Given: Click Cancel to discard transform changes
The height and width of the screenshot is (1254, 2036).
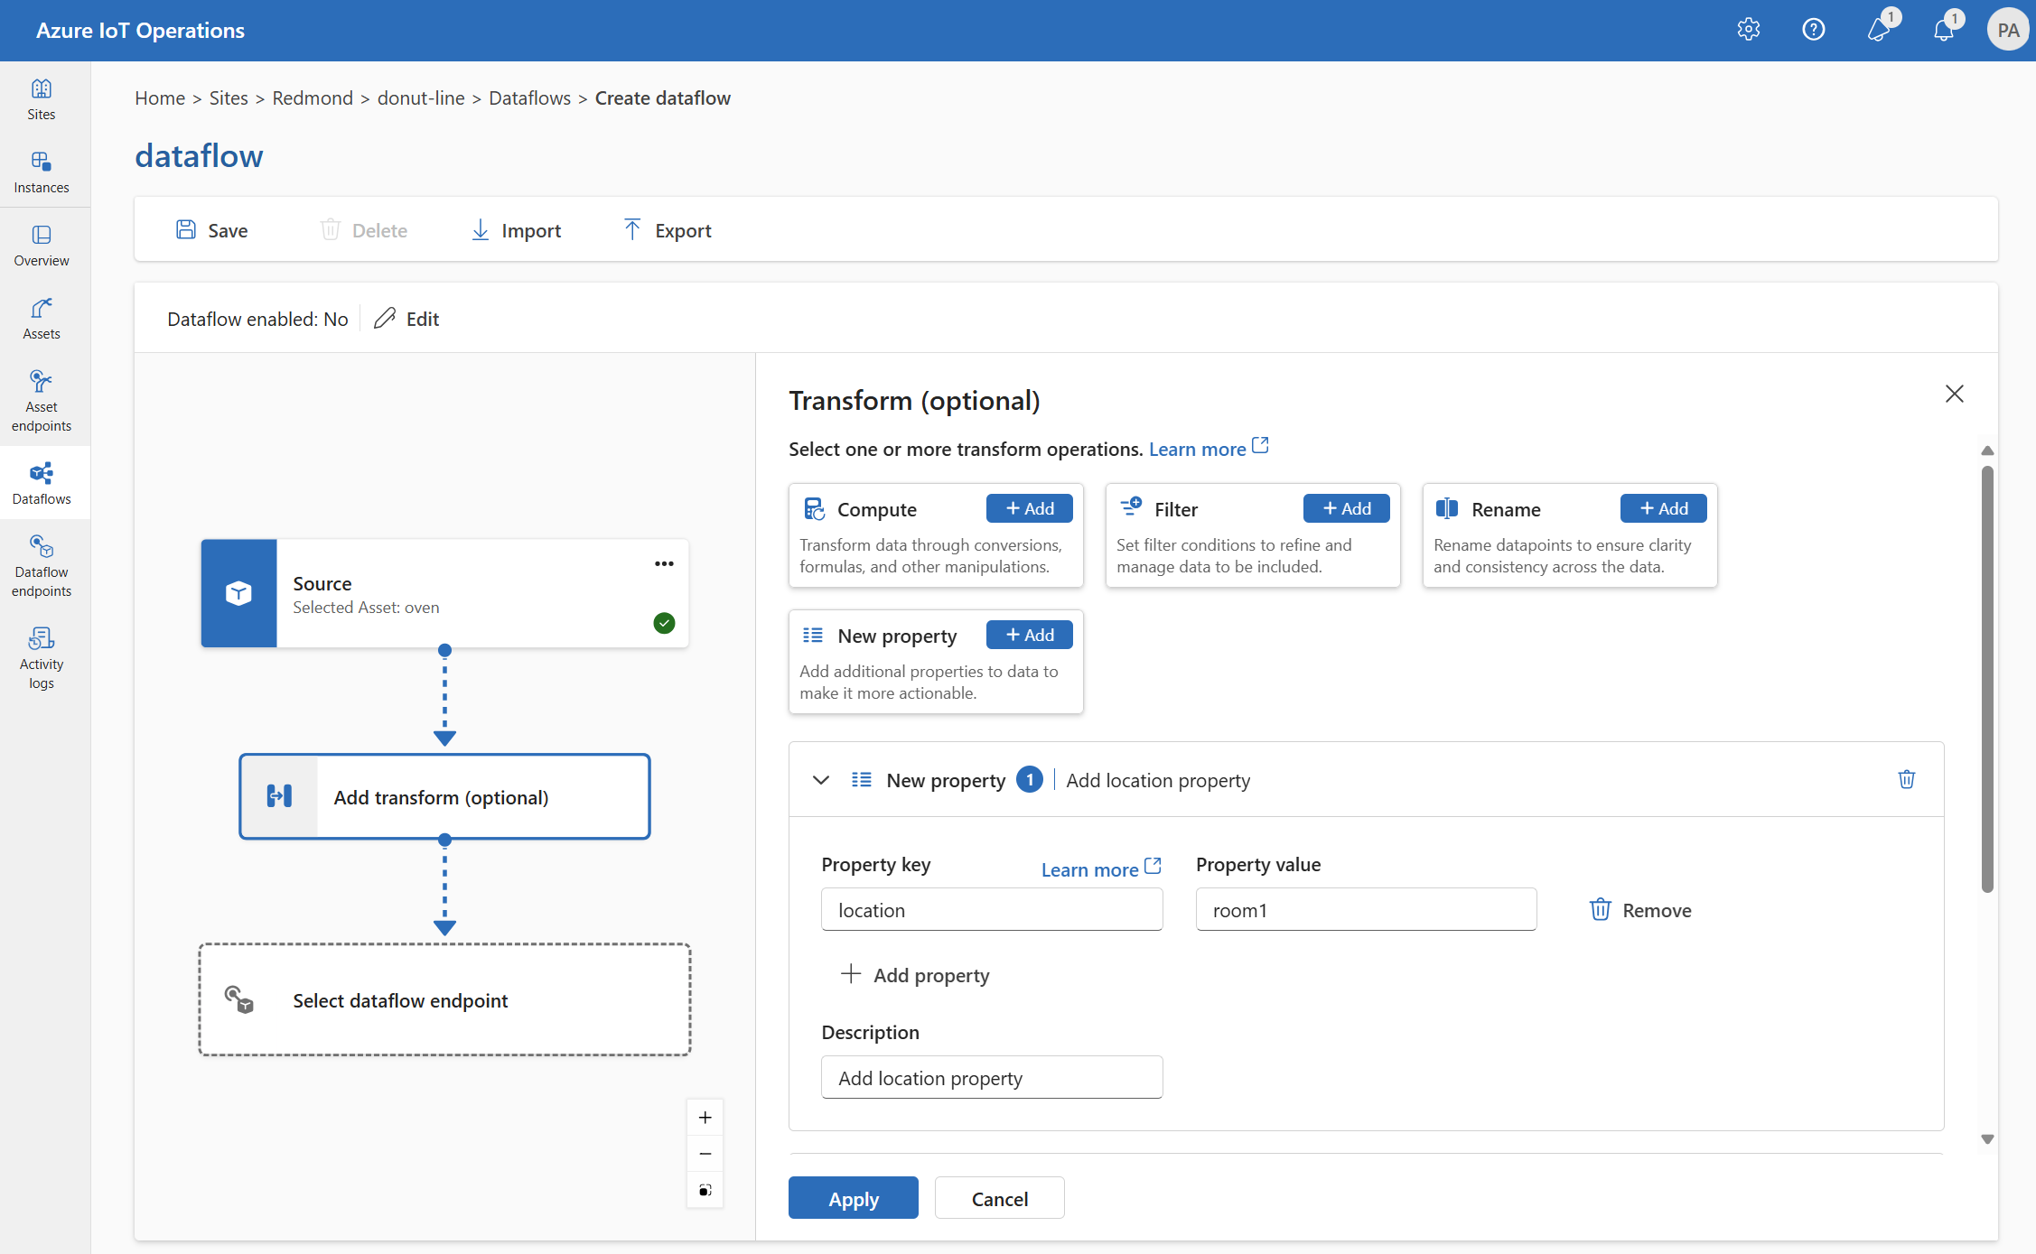Looking at the screenshot, I should coord(1001,1197).
